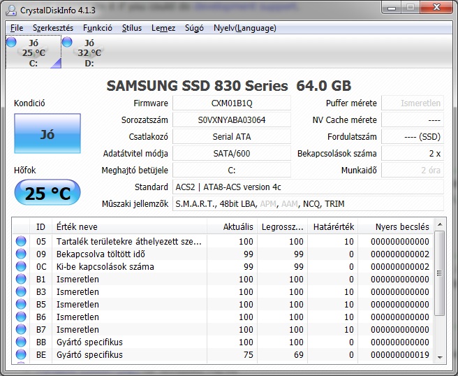Click the Műszaki jellemzők features field
The image size is (458, 376).
click(308, 204)
